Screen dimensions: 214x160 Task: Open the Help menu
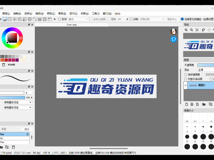pyautogui.click(x=117, y=14)
